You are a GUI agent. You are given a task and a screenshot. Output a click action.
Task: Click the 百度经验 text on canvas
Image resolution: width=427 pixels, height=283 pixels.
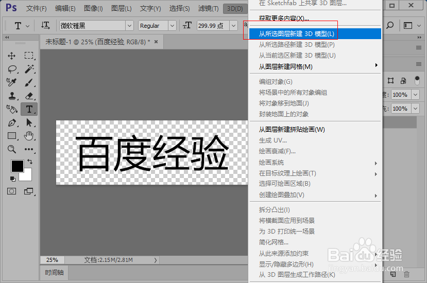[x=152, y=153]
